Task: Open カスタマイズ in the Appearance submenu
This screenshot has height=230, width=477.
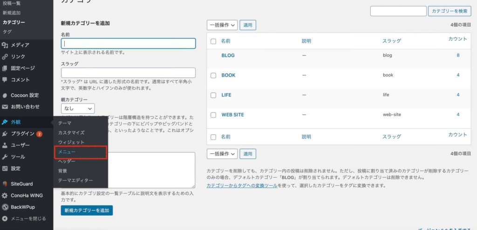Action: (71, 132)
